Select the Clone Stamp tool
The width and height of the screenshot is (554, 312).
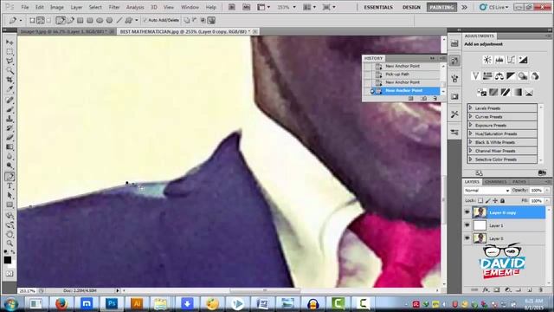10,119
